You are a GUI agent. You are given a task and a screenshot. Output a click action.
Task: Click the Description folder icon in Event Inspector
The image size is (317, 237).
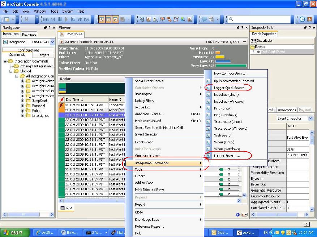tap(254, 41)
